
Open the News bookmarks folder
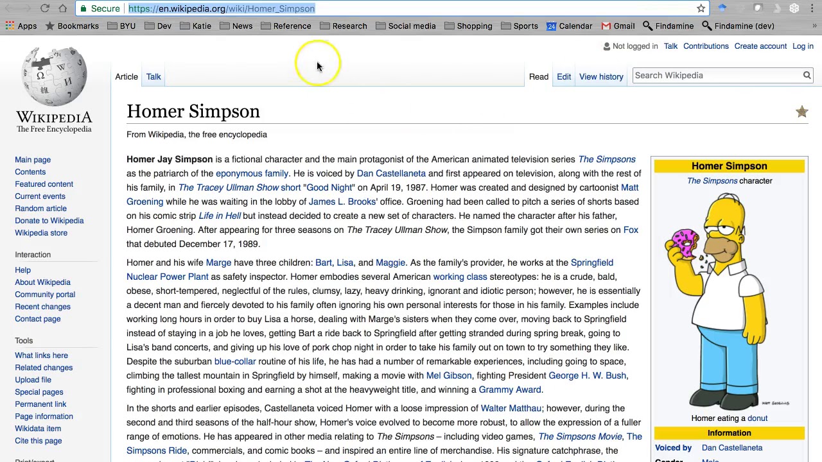(236, 26)
